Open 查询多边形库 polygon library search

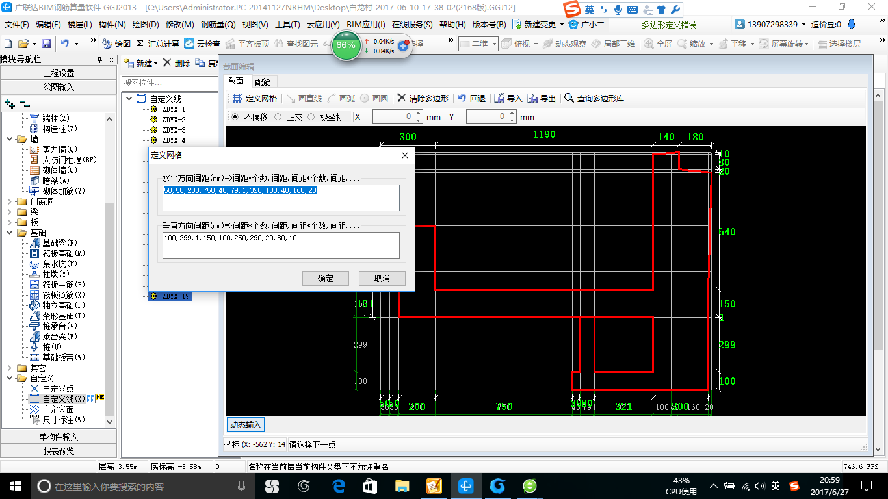point(594,98)
